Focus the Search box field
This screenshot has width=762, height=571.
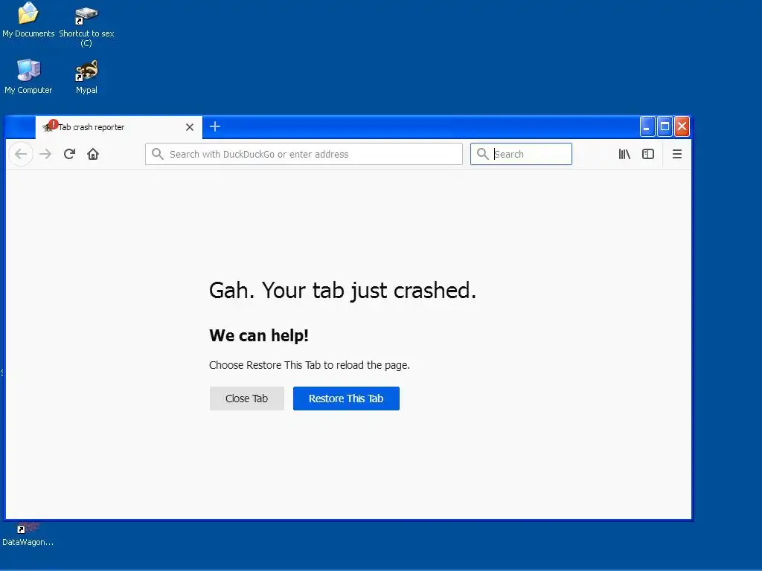(x=521, y=154)
